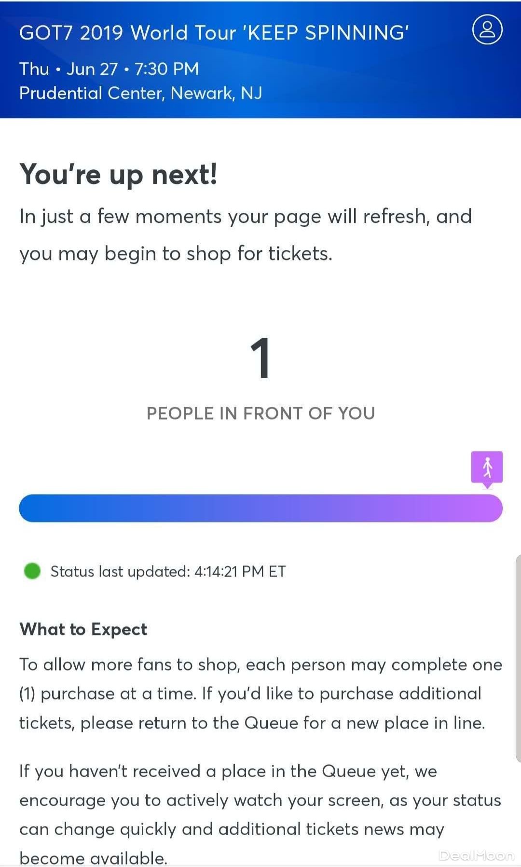Click the "actively watch your screen" paragraph
The width and height of the screenshot is (521, 867).
(260, 800)
